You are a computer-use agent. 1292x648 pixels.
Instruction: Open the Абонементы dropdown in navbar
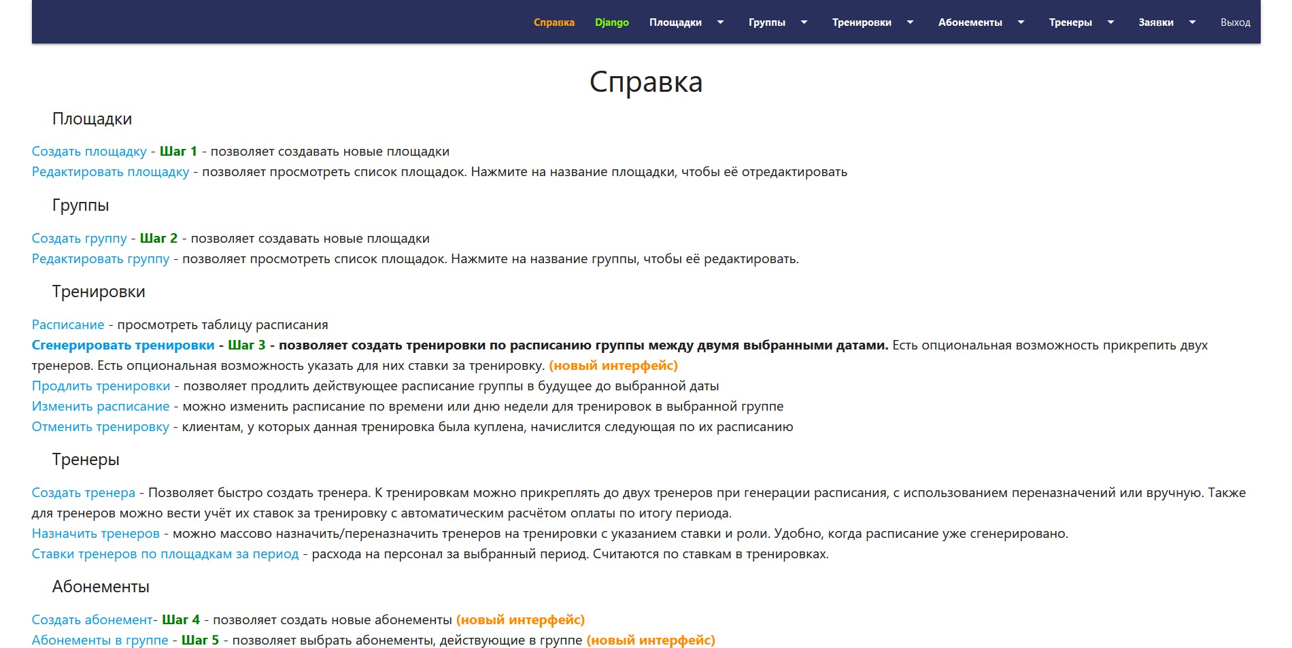point(980,22)
